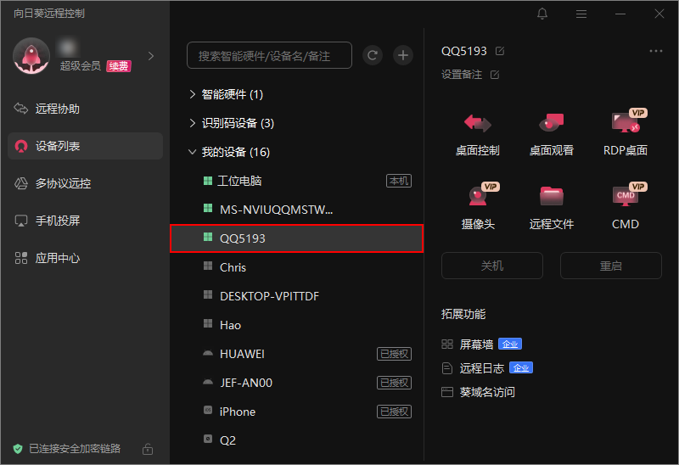Screen dimensions: 679x465
Task: Open Desktop Viewing (桌面观看) icon
Action: pos(551,124)
